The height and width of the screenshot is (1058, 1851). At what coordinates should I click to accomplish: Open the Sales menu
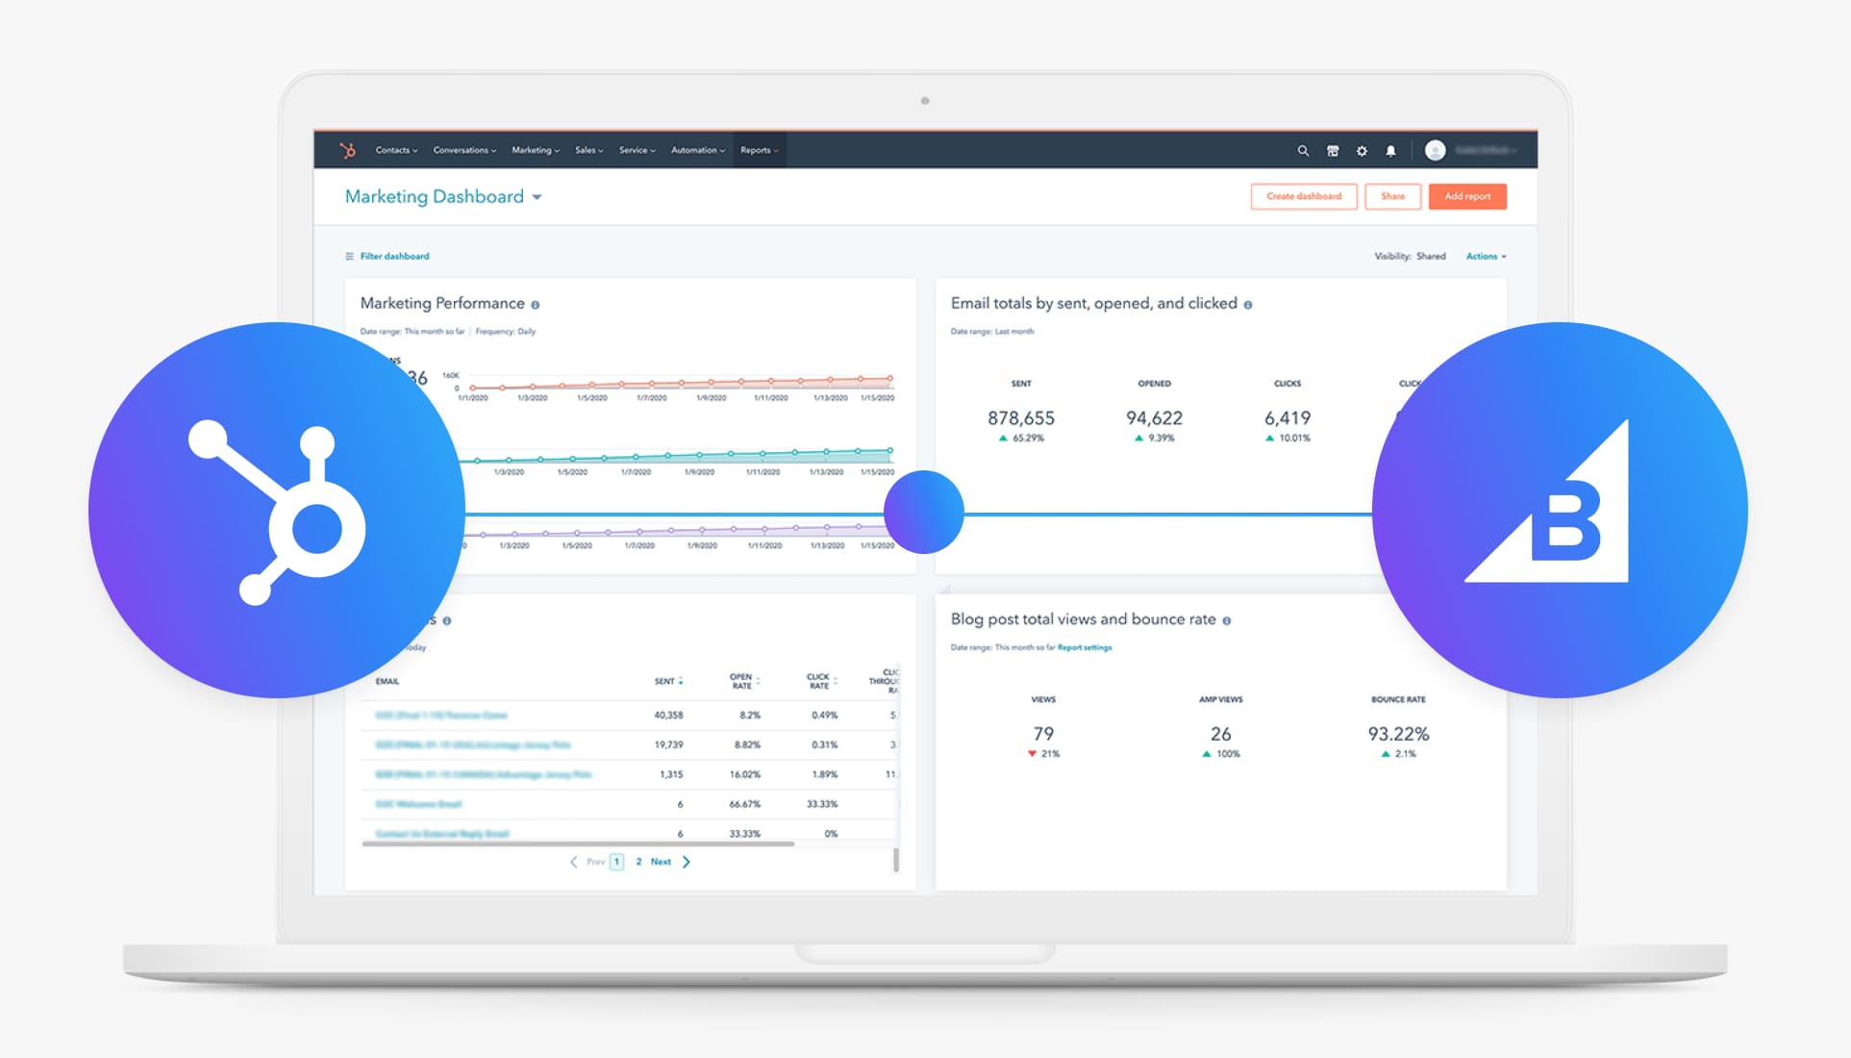pos(589,150)
